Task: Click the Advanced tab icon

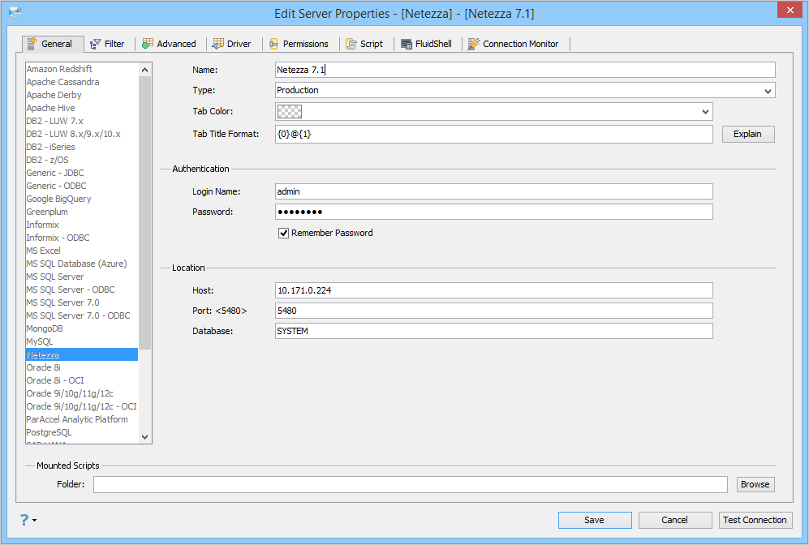Action: (x=148, y=44)
